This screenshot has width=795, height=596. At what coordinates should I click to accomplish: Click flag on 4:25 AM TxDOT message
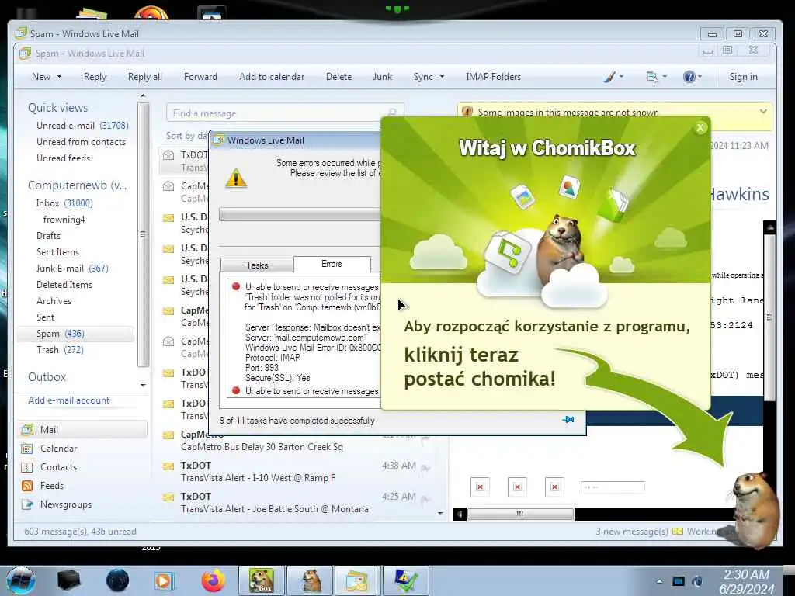point(425,500)
